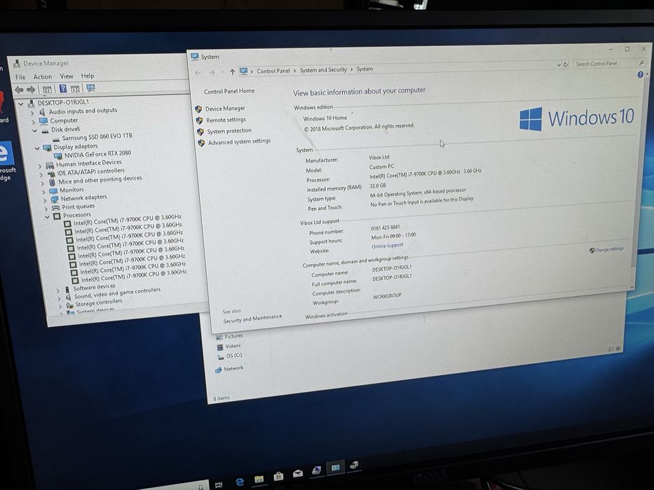Open System protection link
The height and width of the screenshot is (490, 654).
[229, 131]
